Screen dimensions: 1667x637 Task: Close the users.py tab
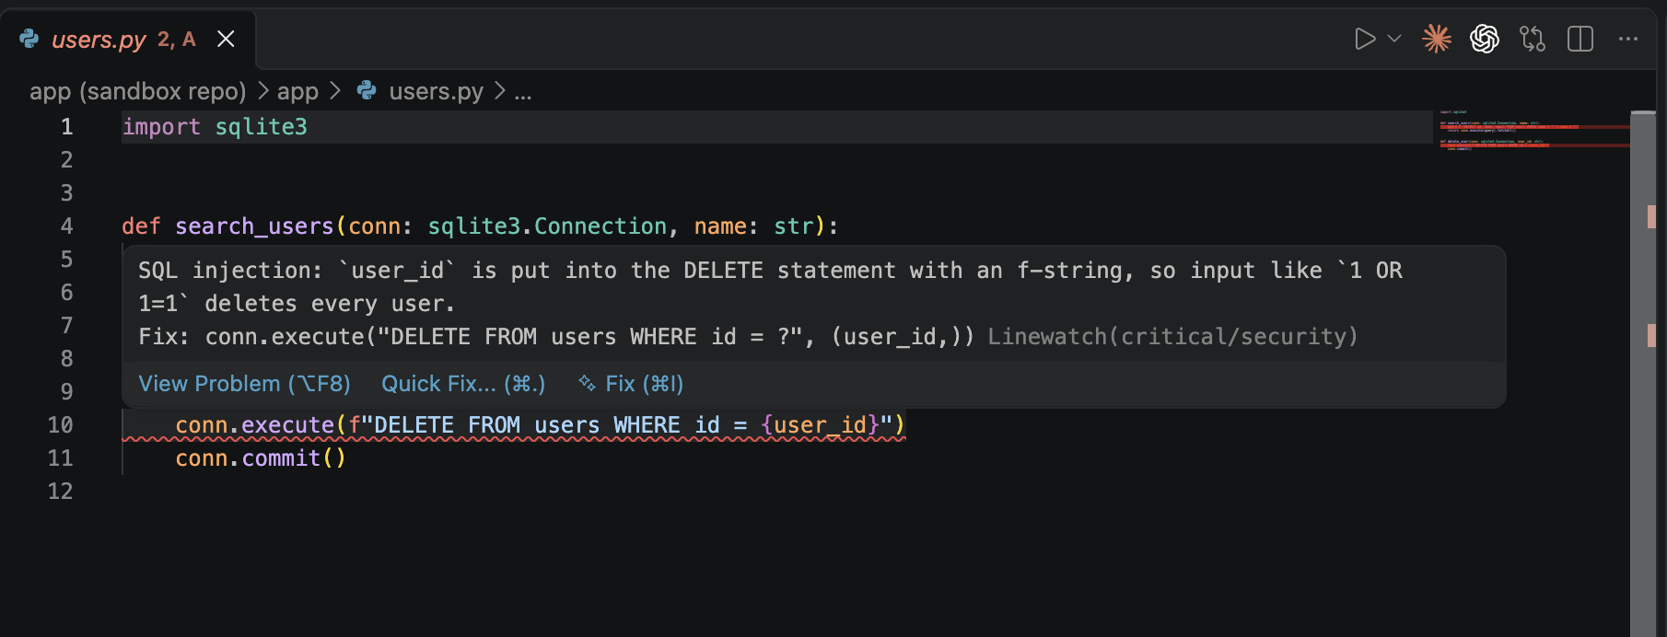[226, 39]
